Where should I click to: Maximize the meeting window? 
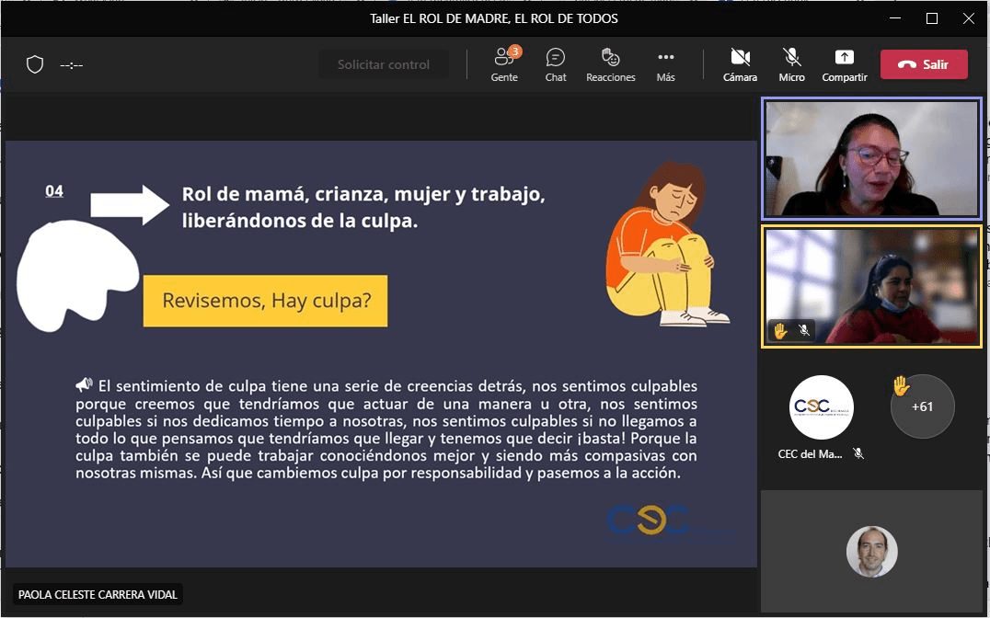tap(931, 18)
